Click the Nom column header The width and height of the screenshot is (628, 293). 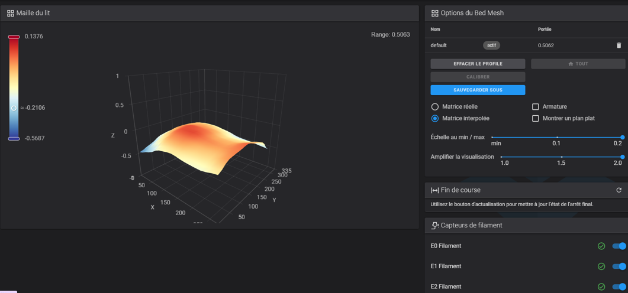click(436, 29)
